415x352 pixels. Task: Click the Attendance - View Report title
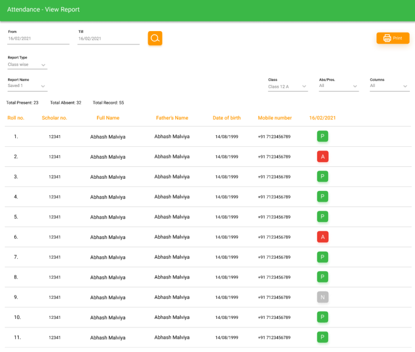(x=43, y=10)
